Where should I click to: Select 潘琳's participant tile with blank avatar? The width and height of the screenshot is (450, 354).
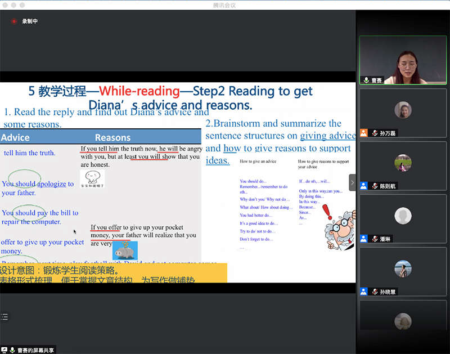[403, 216]
